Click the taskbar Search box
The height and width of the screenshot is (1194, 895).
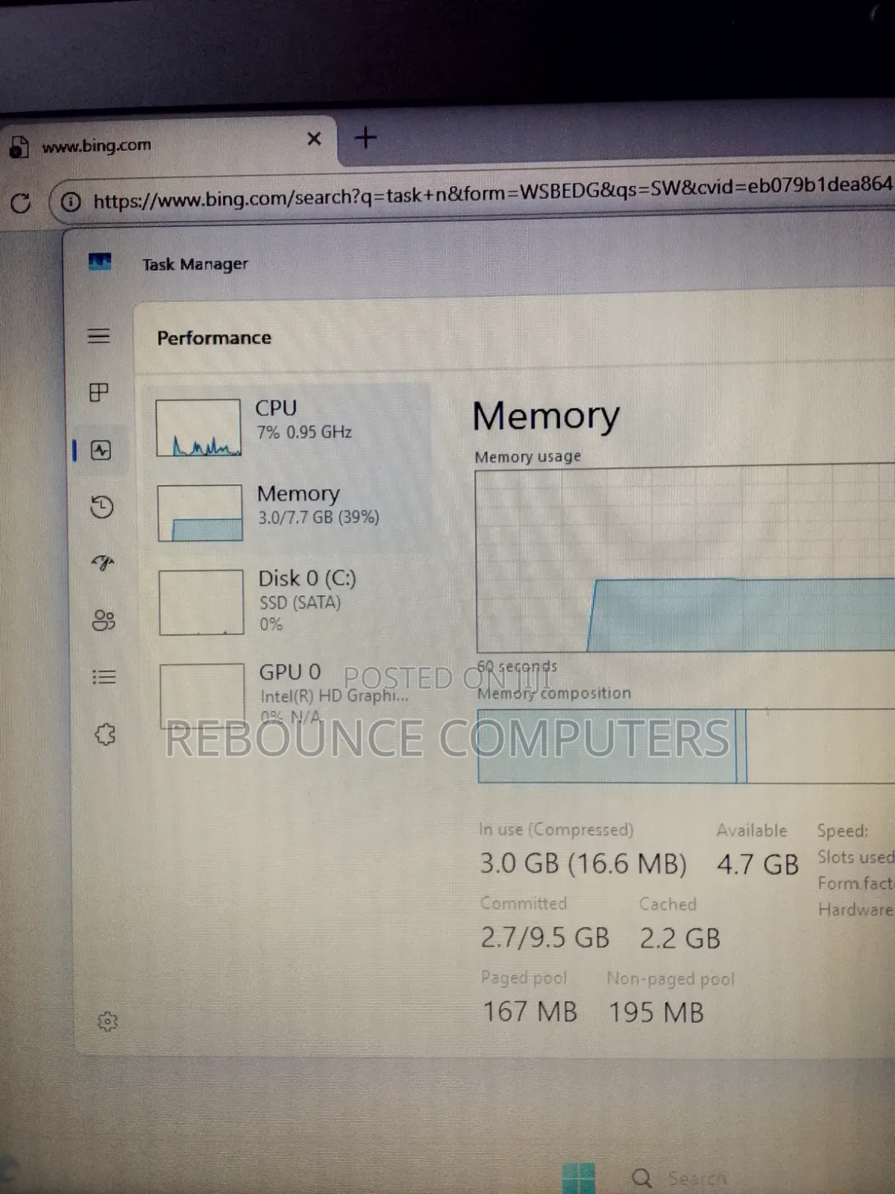click(679, 1178)
